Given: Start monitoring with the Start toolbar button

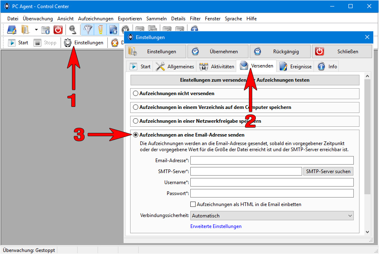Looking at the screenshot, I should [18, 43].
